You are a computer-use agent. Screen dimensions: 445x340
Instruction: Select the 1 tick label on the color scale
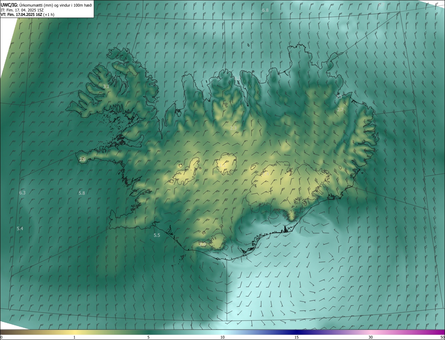click(74, 337)
